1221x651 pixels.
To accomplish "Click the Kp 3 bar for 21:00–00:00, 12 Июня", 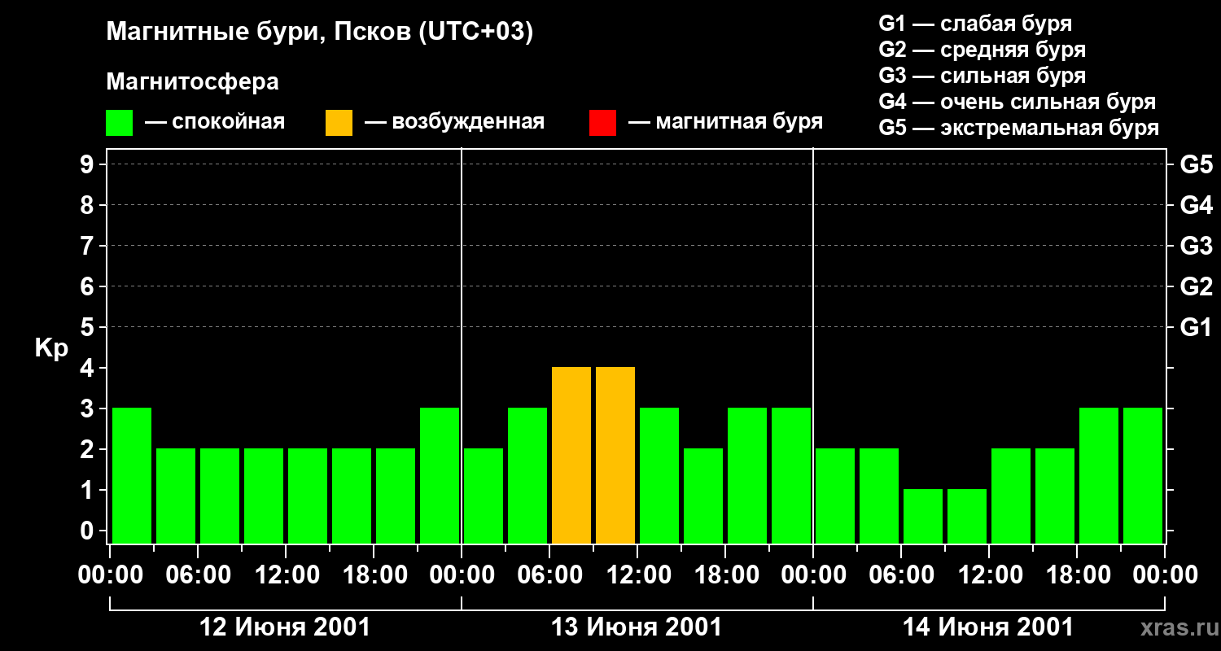I will coord(440,475).
